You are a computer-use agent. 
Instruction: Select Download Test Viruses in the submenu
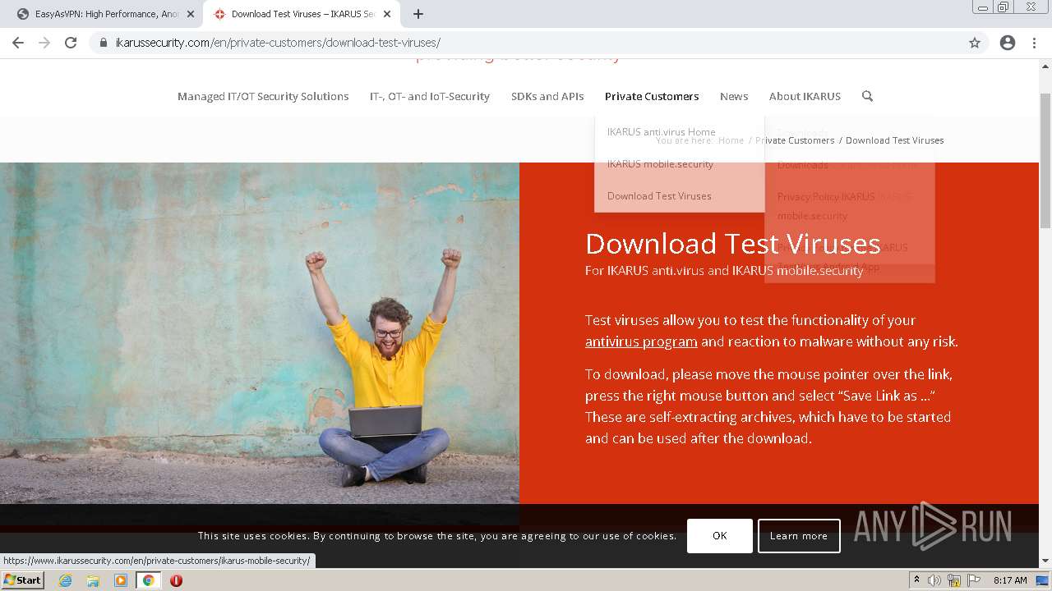click(x=659, y=195)
